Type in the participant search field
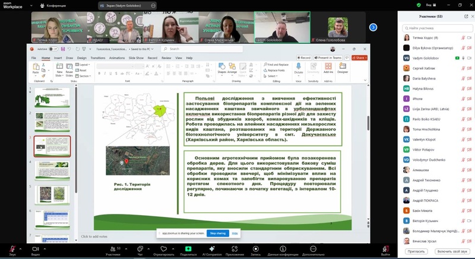Viewport: 475px width, 259px height. click(436, 28)
